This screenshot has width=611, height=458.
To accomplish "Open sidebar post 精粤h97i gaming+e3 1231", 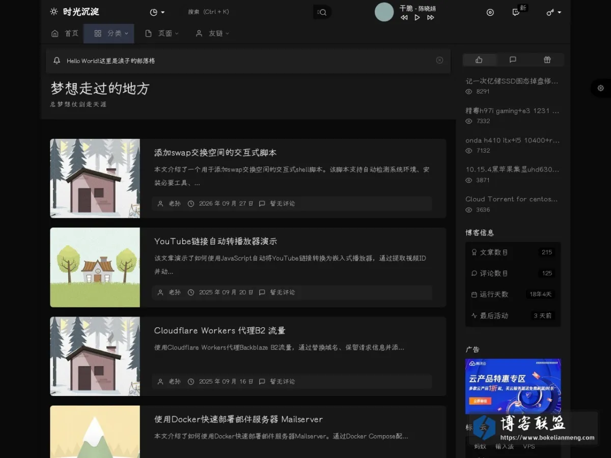I will [512, 110].
